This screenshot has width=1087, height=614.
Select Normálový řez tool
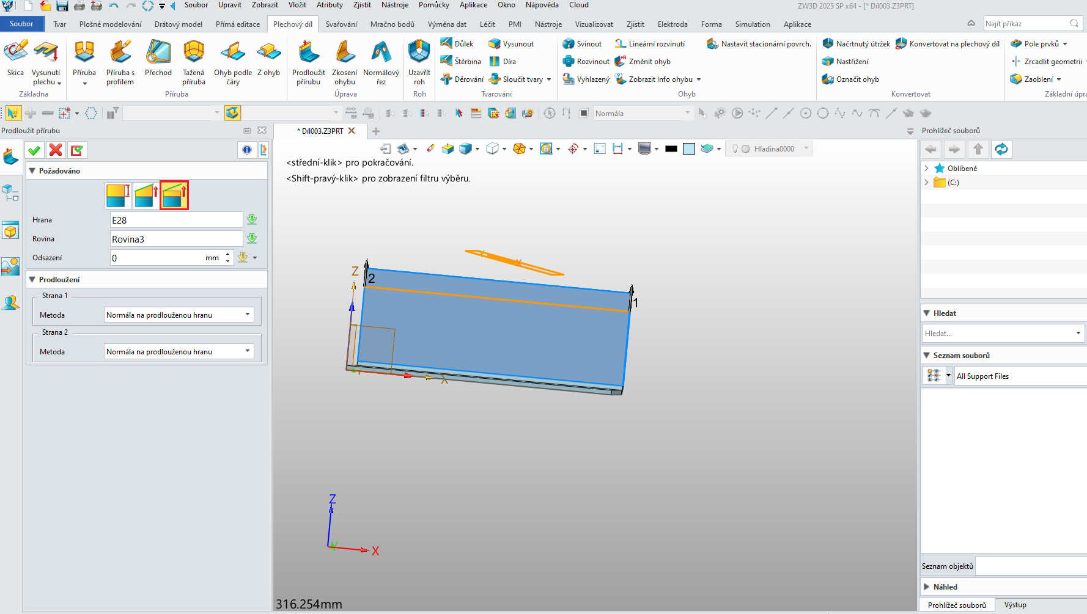pyautogui.click(x=381, y=62)
